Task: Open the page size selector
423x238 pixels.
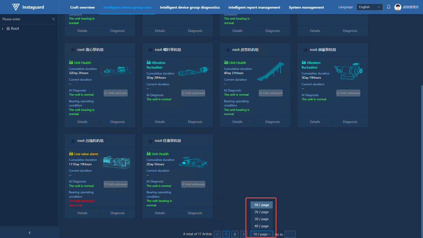Action: click(x=262, y=234)
